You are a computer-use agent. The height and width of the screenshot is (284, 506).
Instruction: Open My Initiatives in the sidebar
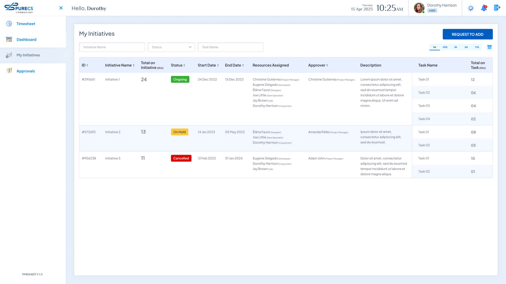28,55
